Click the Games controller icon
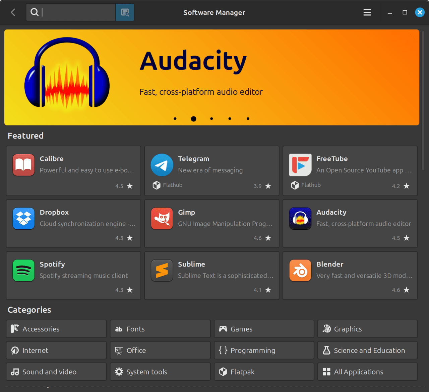Viewport: 429px width, 392px height. point(223,329)
